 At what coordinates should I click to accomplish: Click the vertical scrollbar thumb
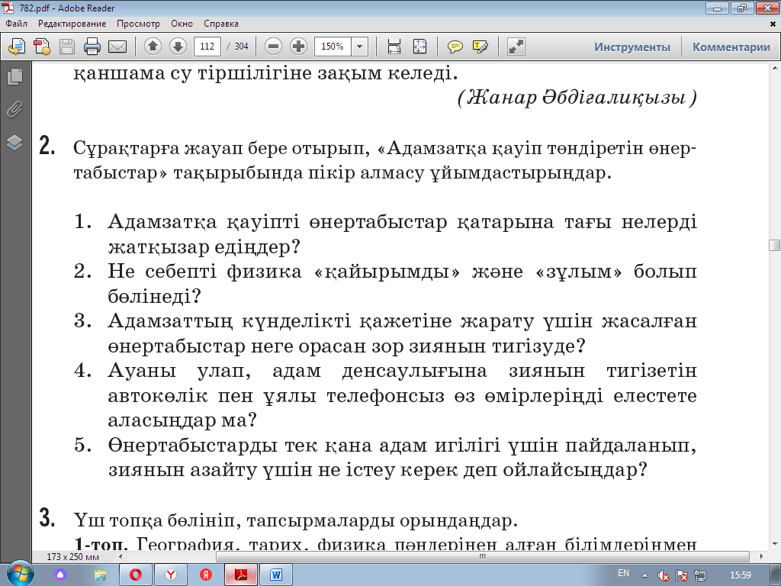point(775,245)
